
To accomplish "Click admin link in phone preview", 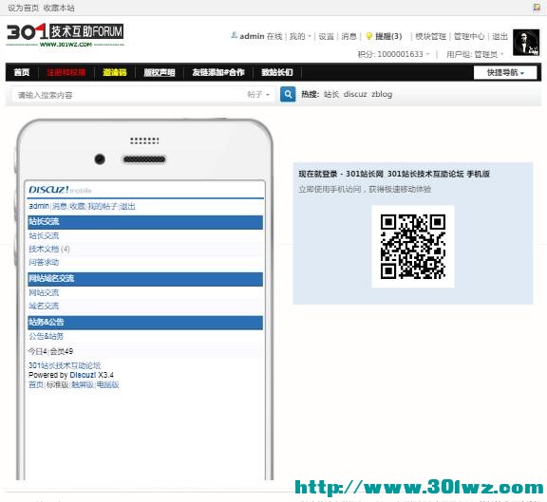I will point(39,206).
